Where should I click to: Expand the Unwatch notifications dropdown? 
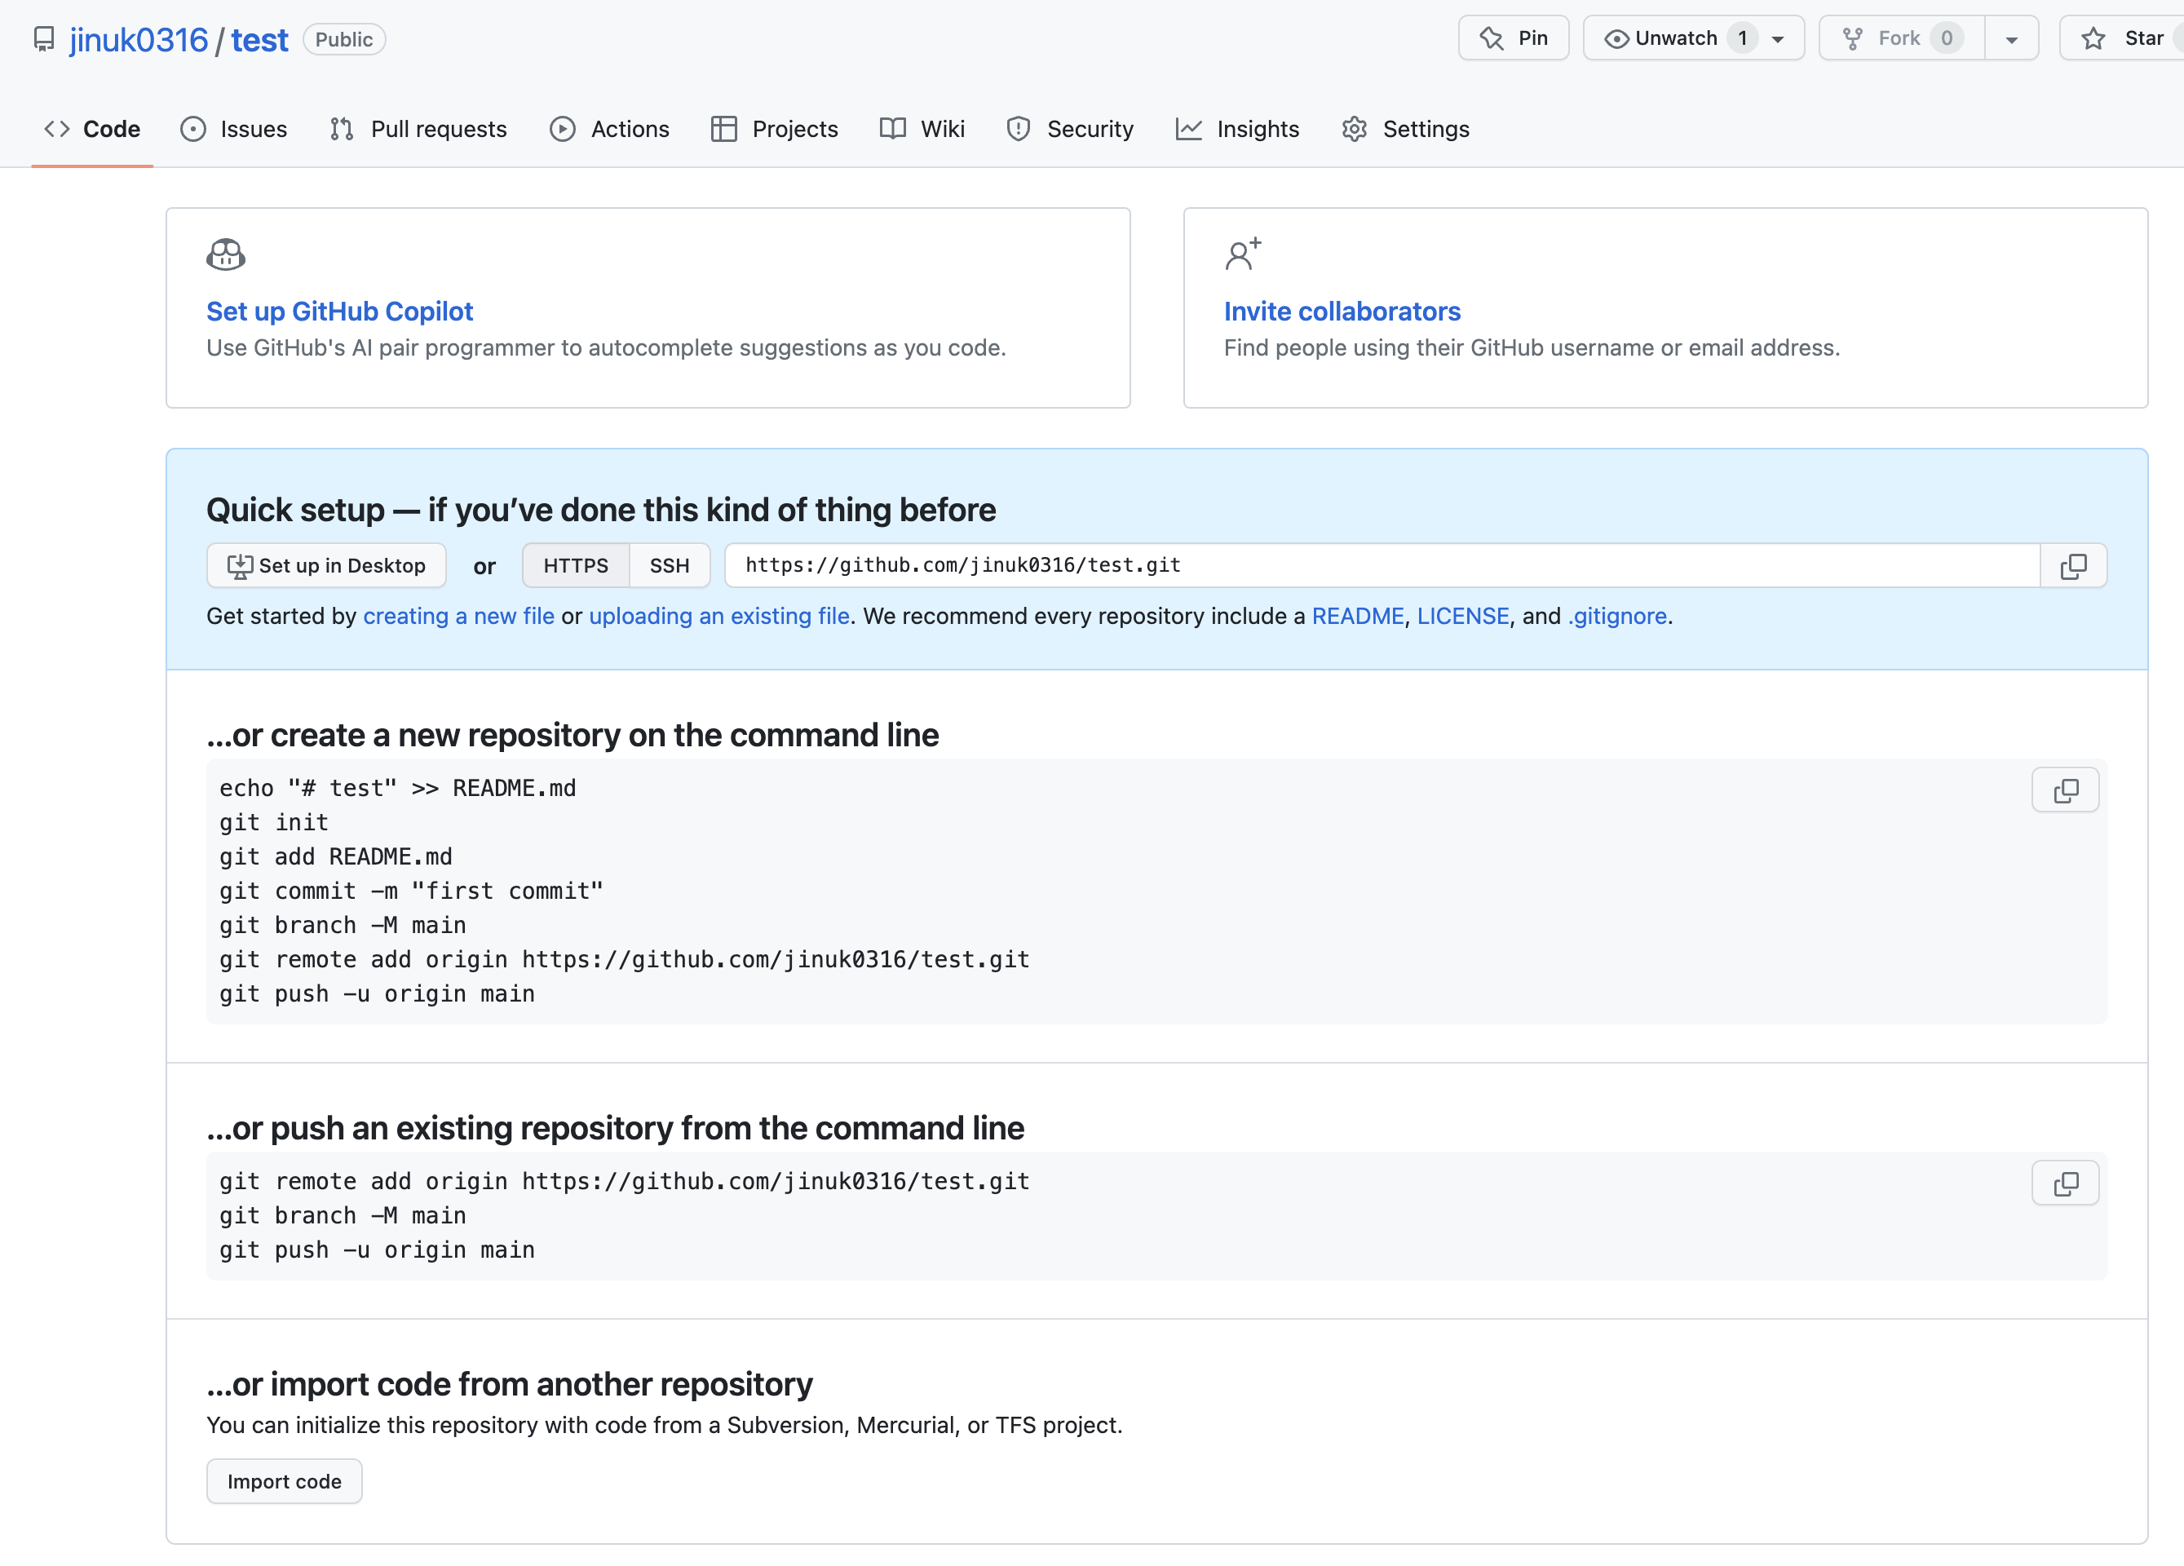click(1778, 39)
